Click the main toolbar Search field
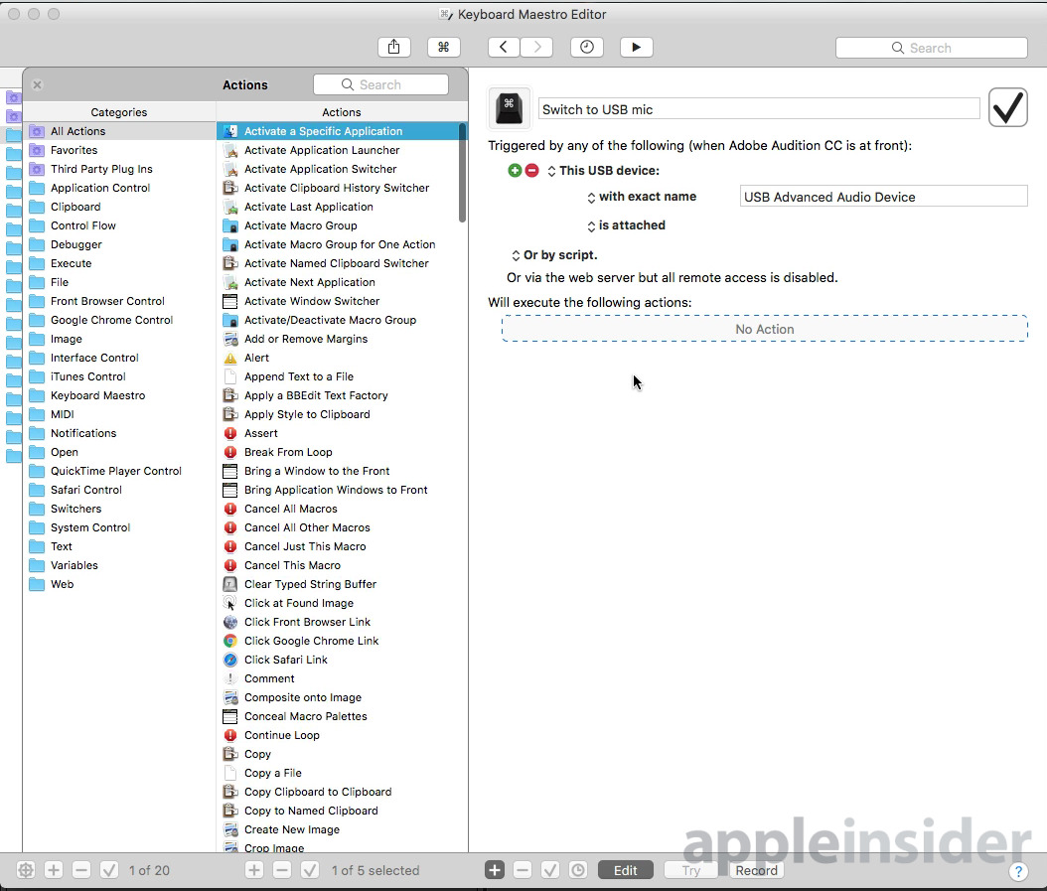The width and height of the screenshot is (1047, 891). tap(932, 48)
